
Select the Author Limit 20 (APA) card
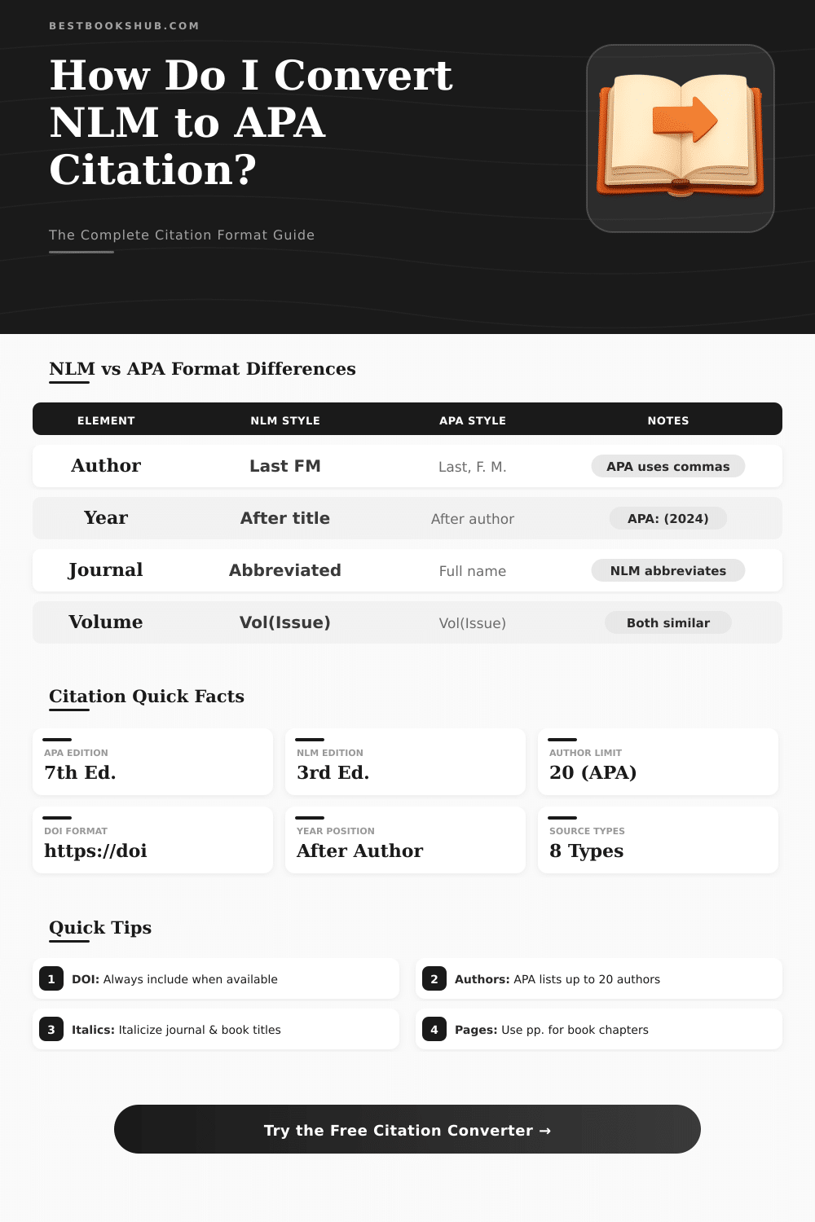[658, 763]
